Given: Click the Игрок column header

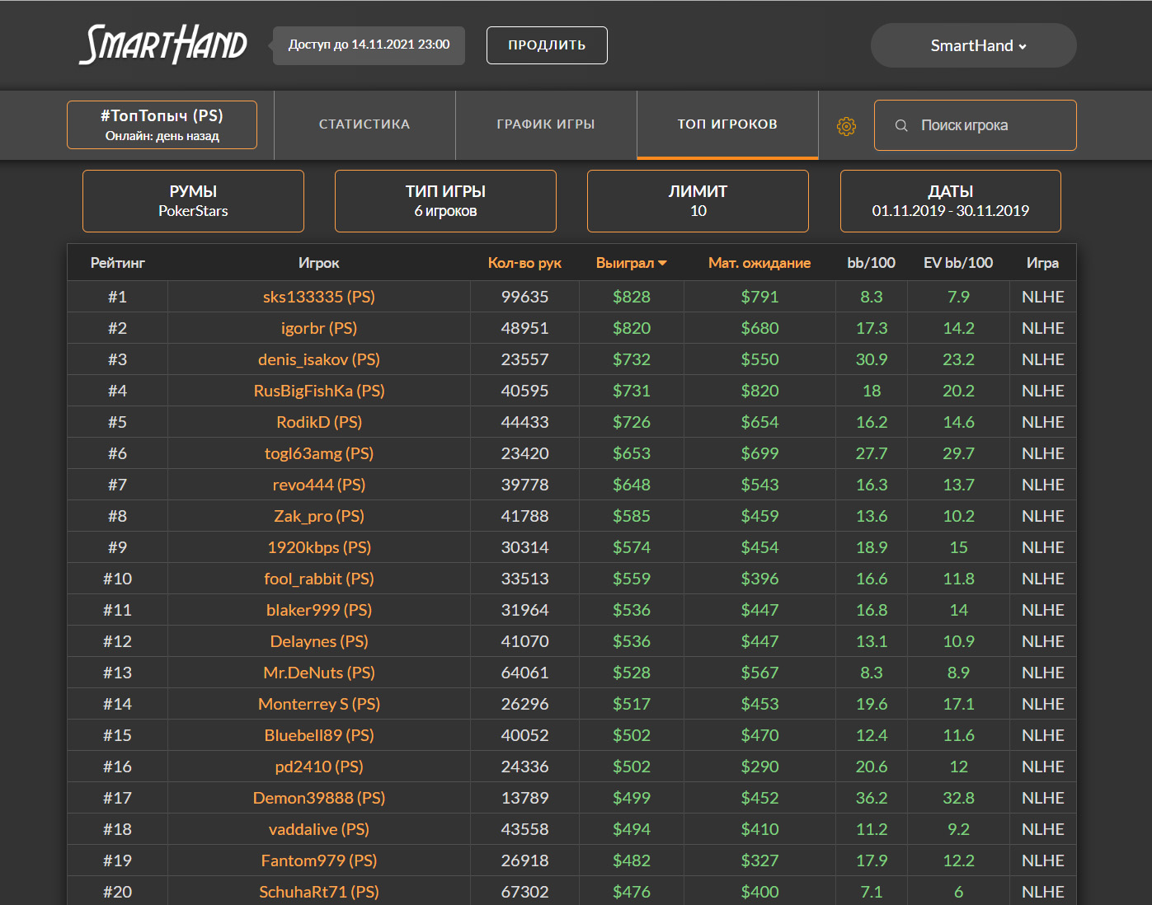Looking at the screenshot, I should click(x=319, y=263).
